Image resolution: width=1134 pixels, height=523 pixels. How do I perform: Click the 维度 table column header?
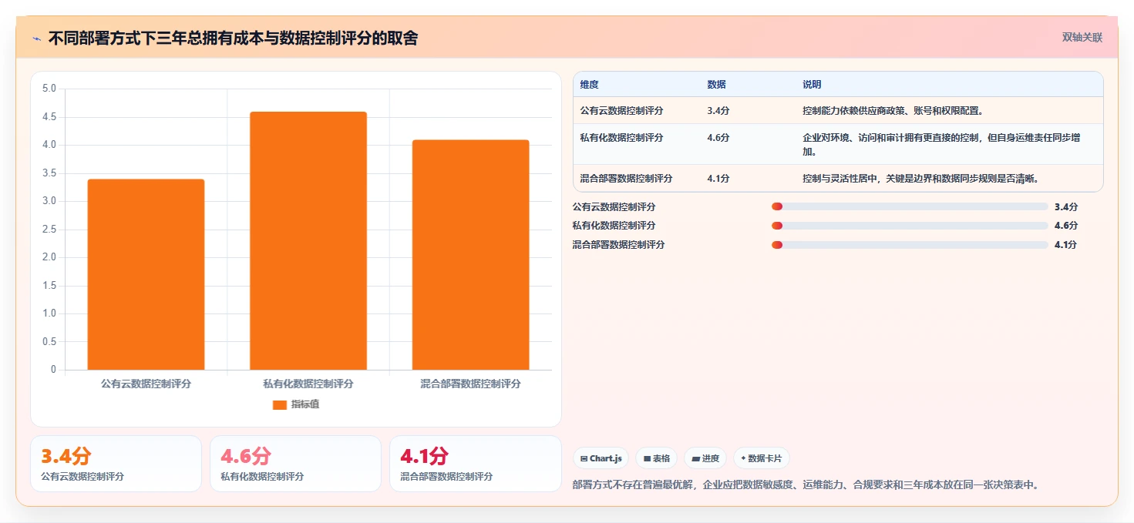[590, 85]
